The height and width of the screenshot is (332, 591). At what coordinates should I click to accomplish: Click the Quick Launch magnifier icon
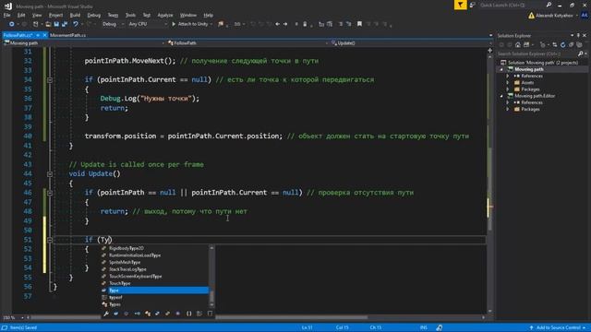(x=549, y=5)
